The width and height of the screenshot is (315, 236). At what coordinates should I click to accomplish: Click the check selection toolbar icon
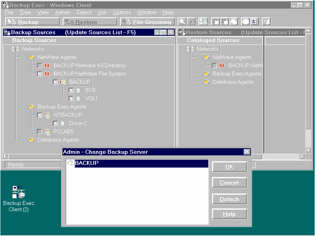[x=216, y=22]
